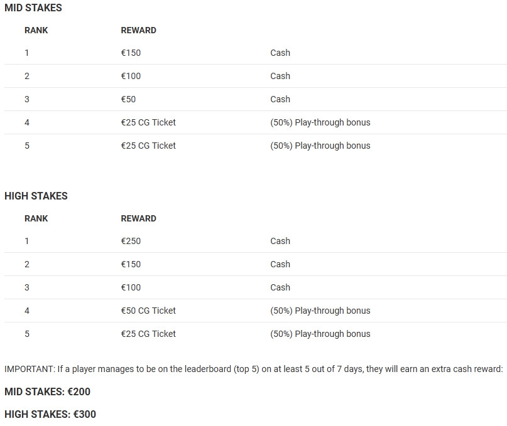Viewport: 507px width, 426px height.
Task: Click the MID STAKES: €200 bonus line
Action: point(47,391)
